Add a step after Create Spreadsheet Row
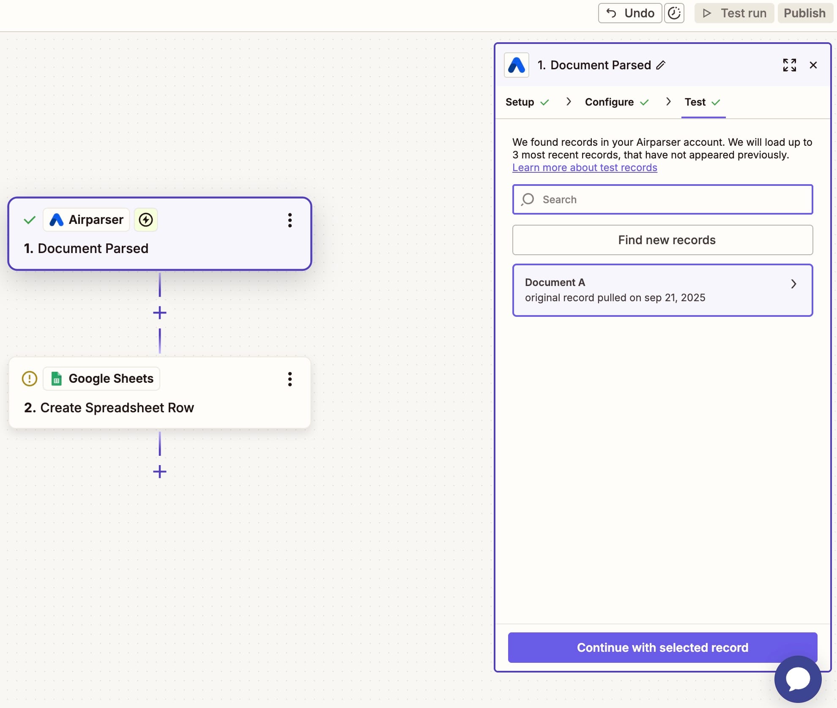 (x=160, y=471)
